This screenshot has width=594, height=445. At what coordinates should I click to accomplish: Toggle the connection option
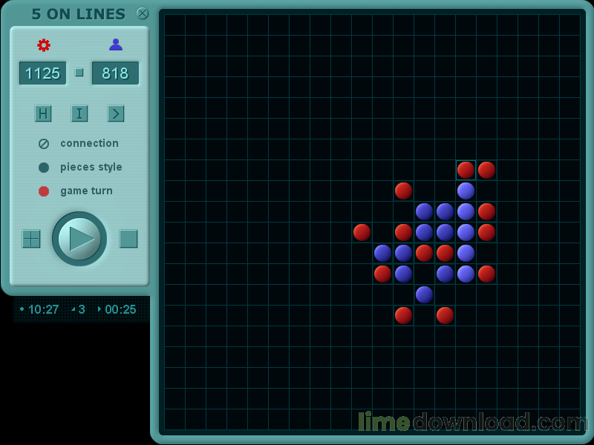pyautogui.click(x=44, y=144)
